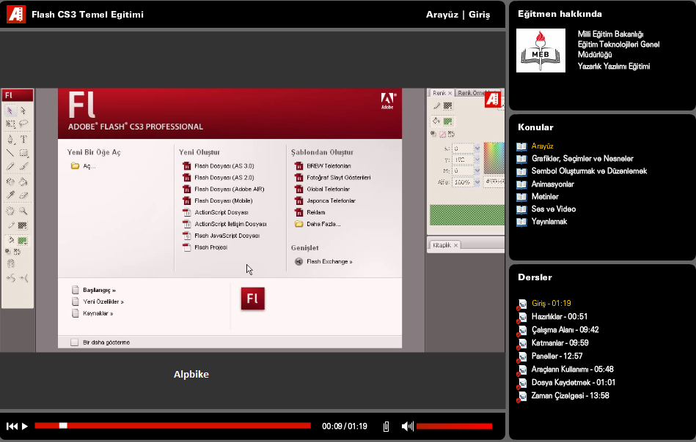Select the Selection arrow tool
Screen dimensions: 696x442
click(10, 110)
